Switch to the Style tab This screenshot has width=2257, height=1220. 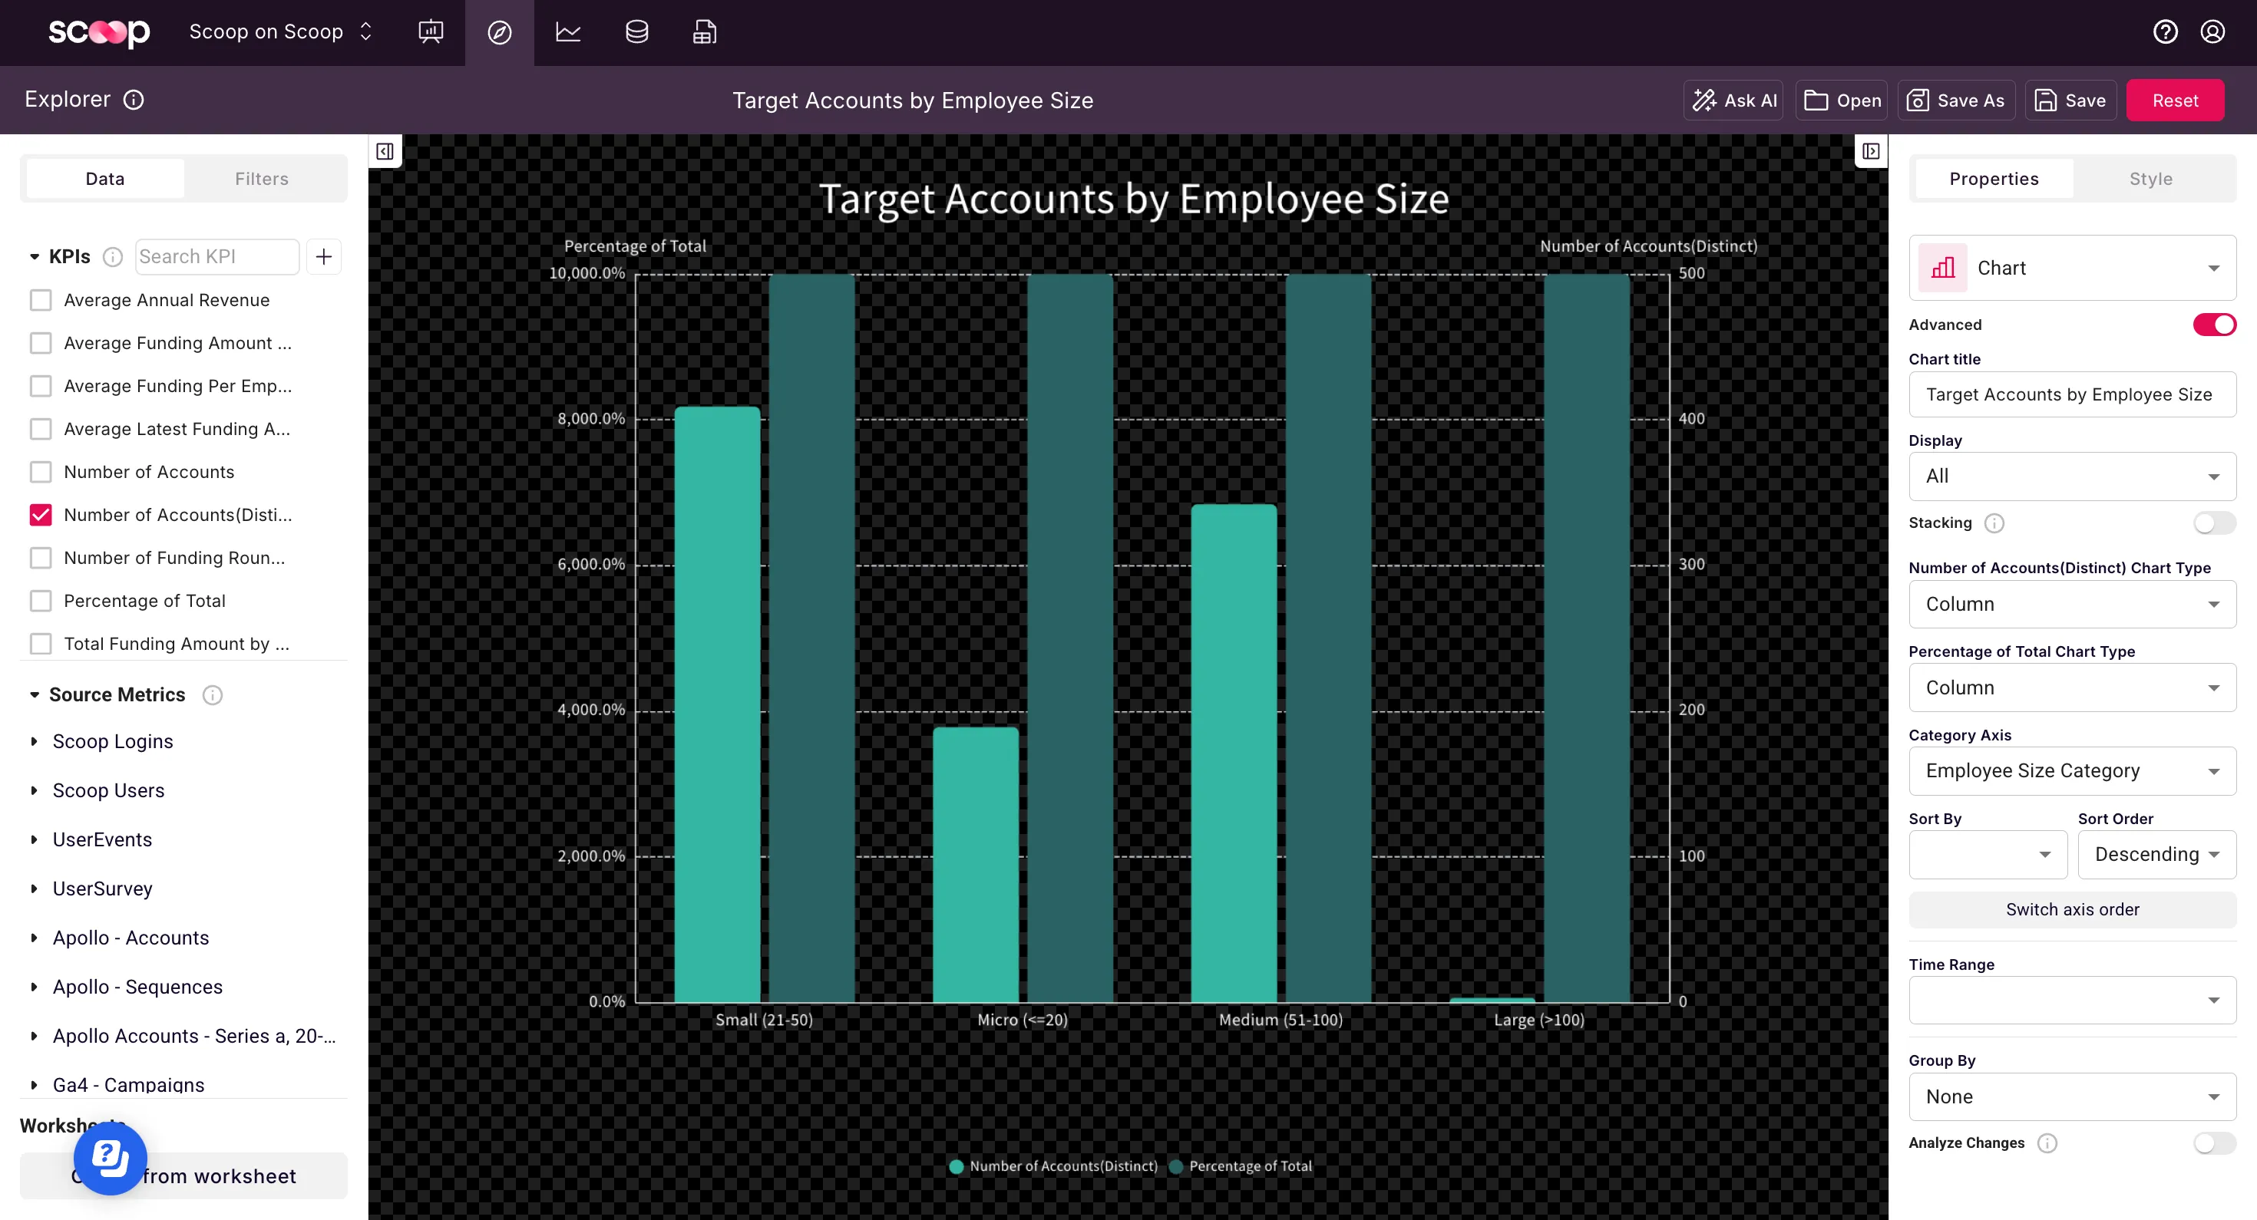tap(2150, 179)
